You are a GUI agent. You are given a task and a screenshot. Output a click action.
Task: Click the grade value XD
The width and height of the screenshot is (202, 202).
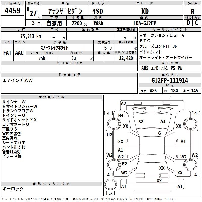point(145,11)
